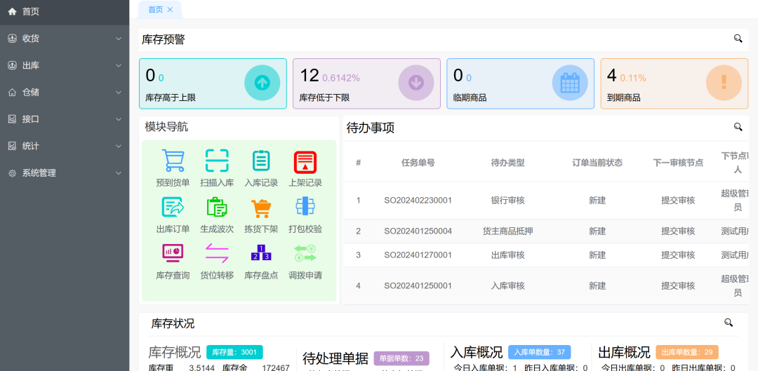Open 入库记录 clipboard icon
The image size is (758, 371).
pyautogui.click(x=261, y=162)
